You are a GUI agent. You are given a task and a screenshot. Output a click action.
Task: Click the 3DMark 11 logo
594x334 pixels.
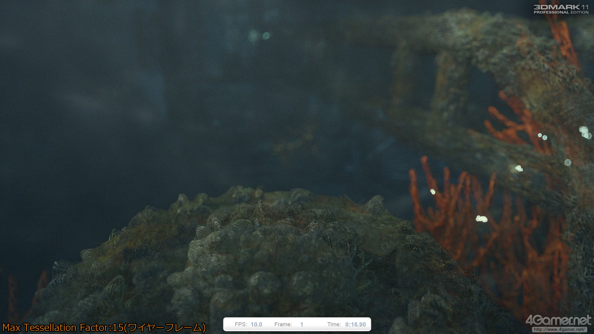click(x=561, y=7)
